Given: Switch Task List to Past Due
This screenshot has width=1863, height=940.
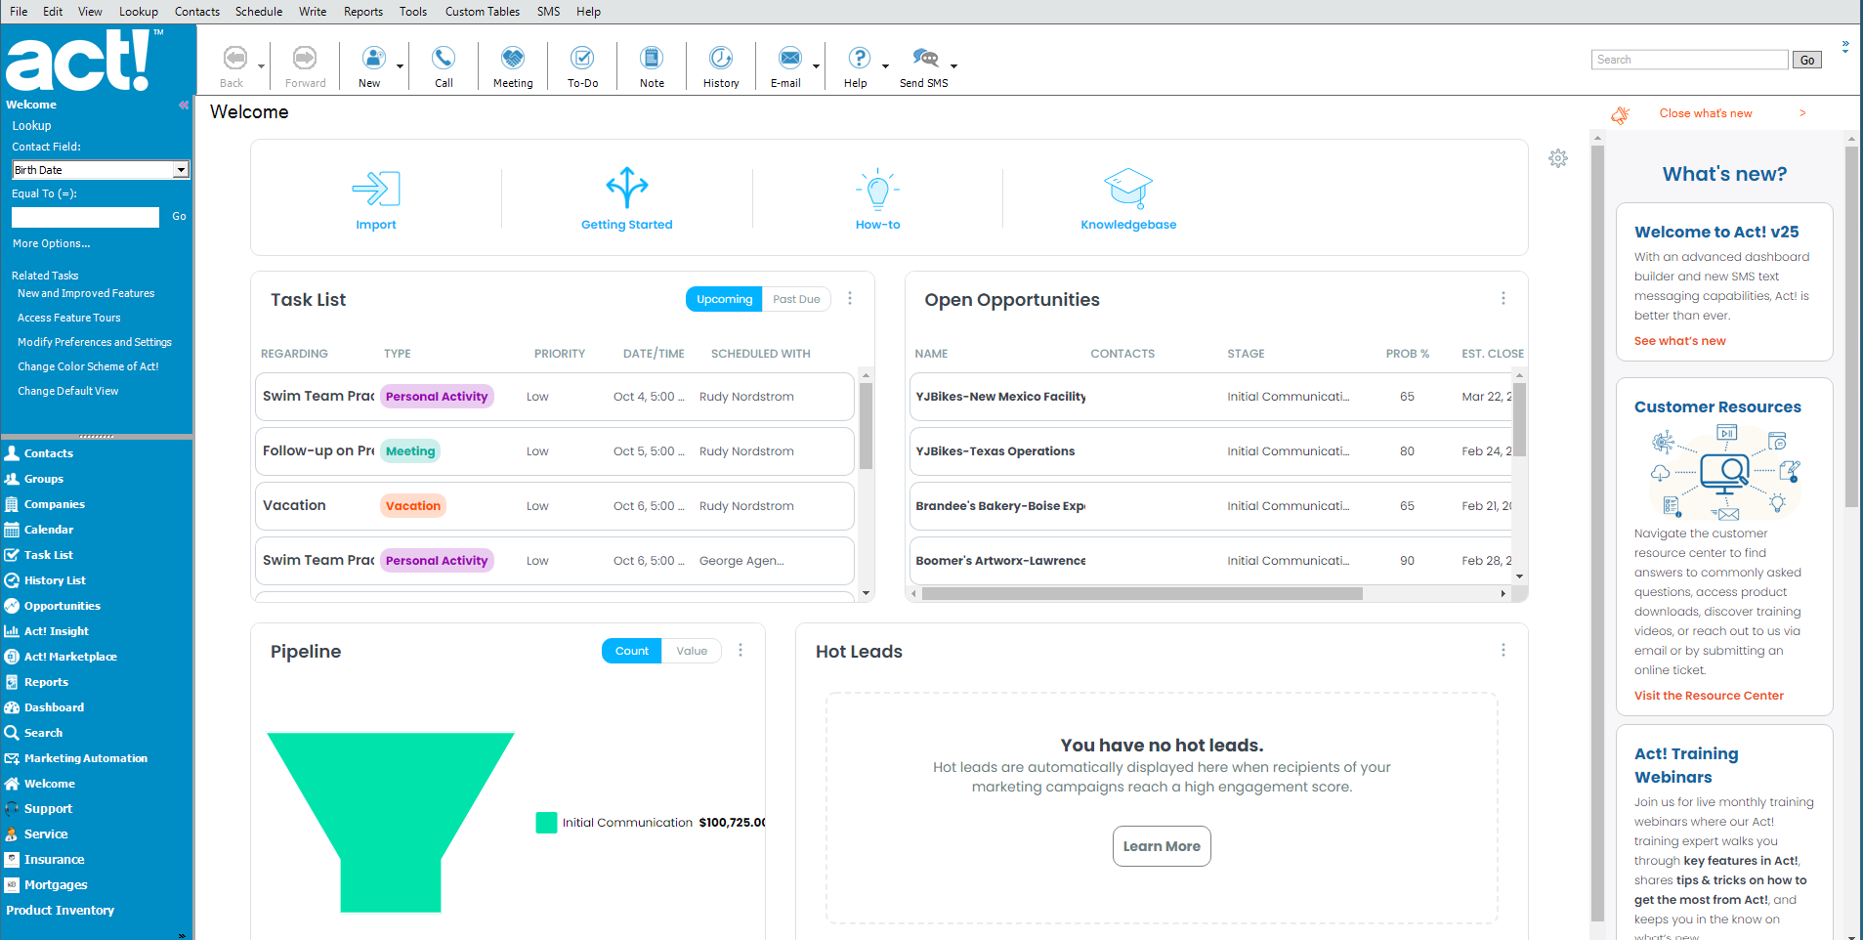Looking at the screenshot, I should pyautogui.click(x=796, y=299).
